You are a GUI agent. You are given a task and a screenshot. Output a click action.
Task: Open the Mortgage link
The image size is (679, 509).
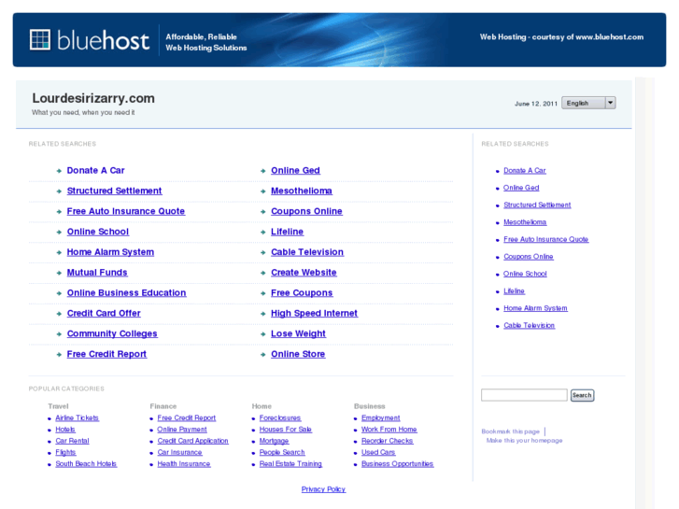(x=274, y=441)
